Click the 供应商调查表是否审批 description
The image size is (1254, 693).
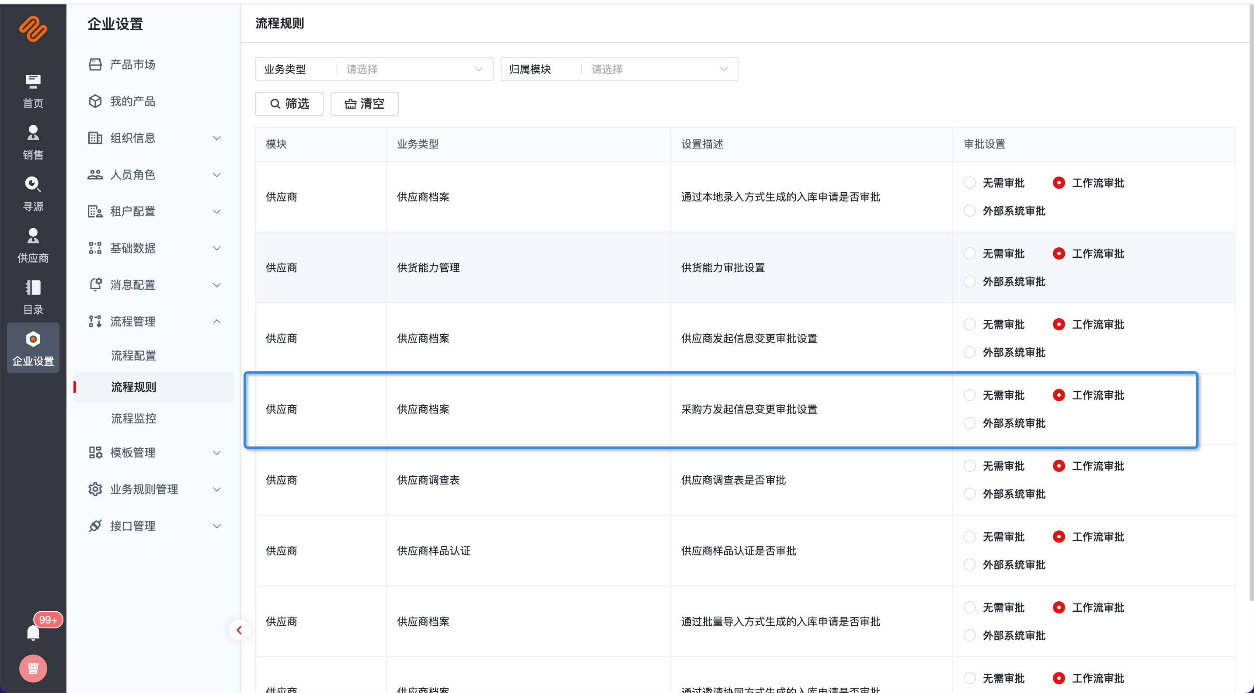(x=733, y=480)
